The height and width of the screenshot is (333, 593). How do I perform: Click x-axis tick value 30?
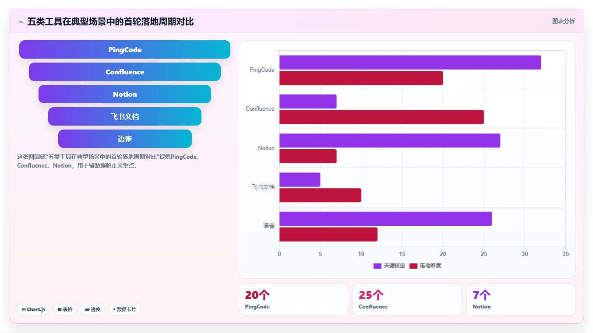click(525, 254)
